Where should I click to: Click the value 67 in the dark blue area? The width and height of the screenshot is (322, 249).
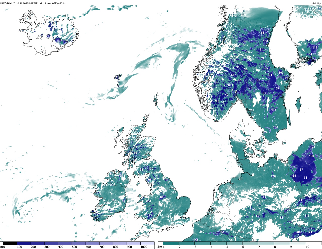pos(301,170)
